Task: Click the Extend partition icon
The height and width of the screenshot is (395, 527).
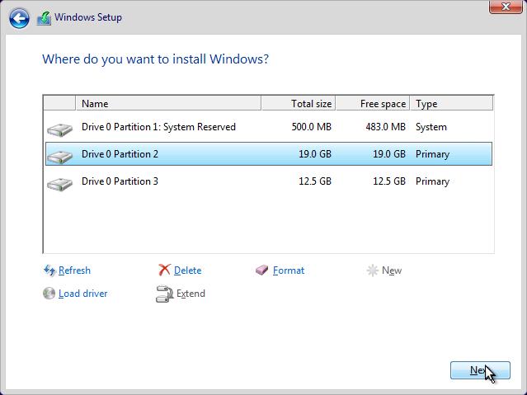Action: (164, 294)
